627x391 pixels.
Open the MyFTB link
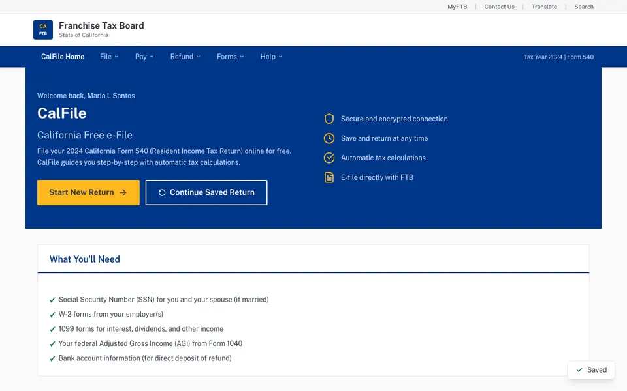[457, 7]
